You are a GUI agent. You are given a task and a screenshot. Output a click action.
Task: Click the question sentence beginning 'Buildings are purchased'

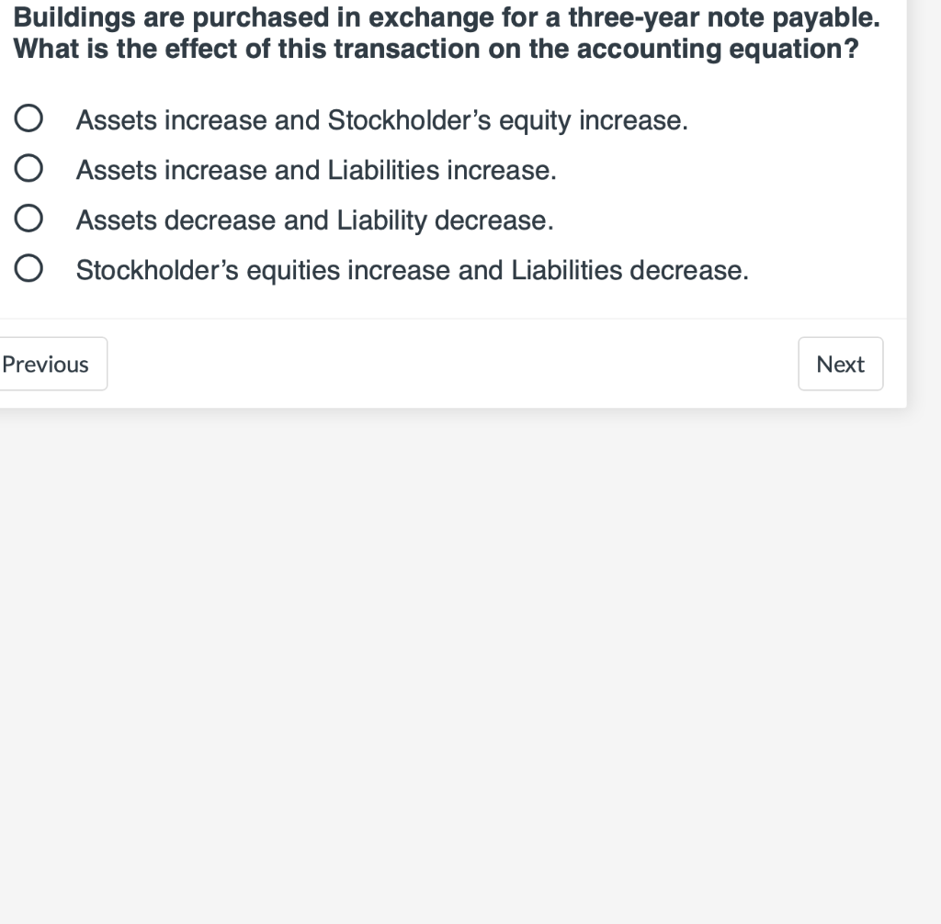[447, 17]
